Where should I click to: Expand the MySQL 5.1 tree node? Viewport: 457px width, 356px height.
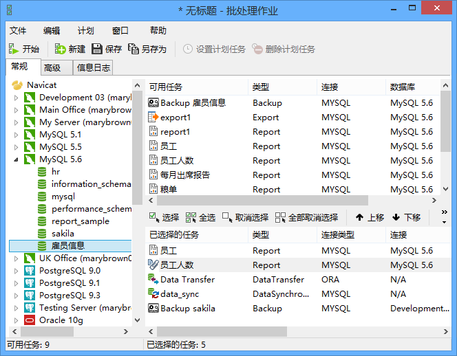tap(17, 135)
